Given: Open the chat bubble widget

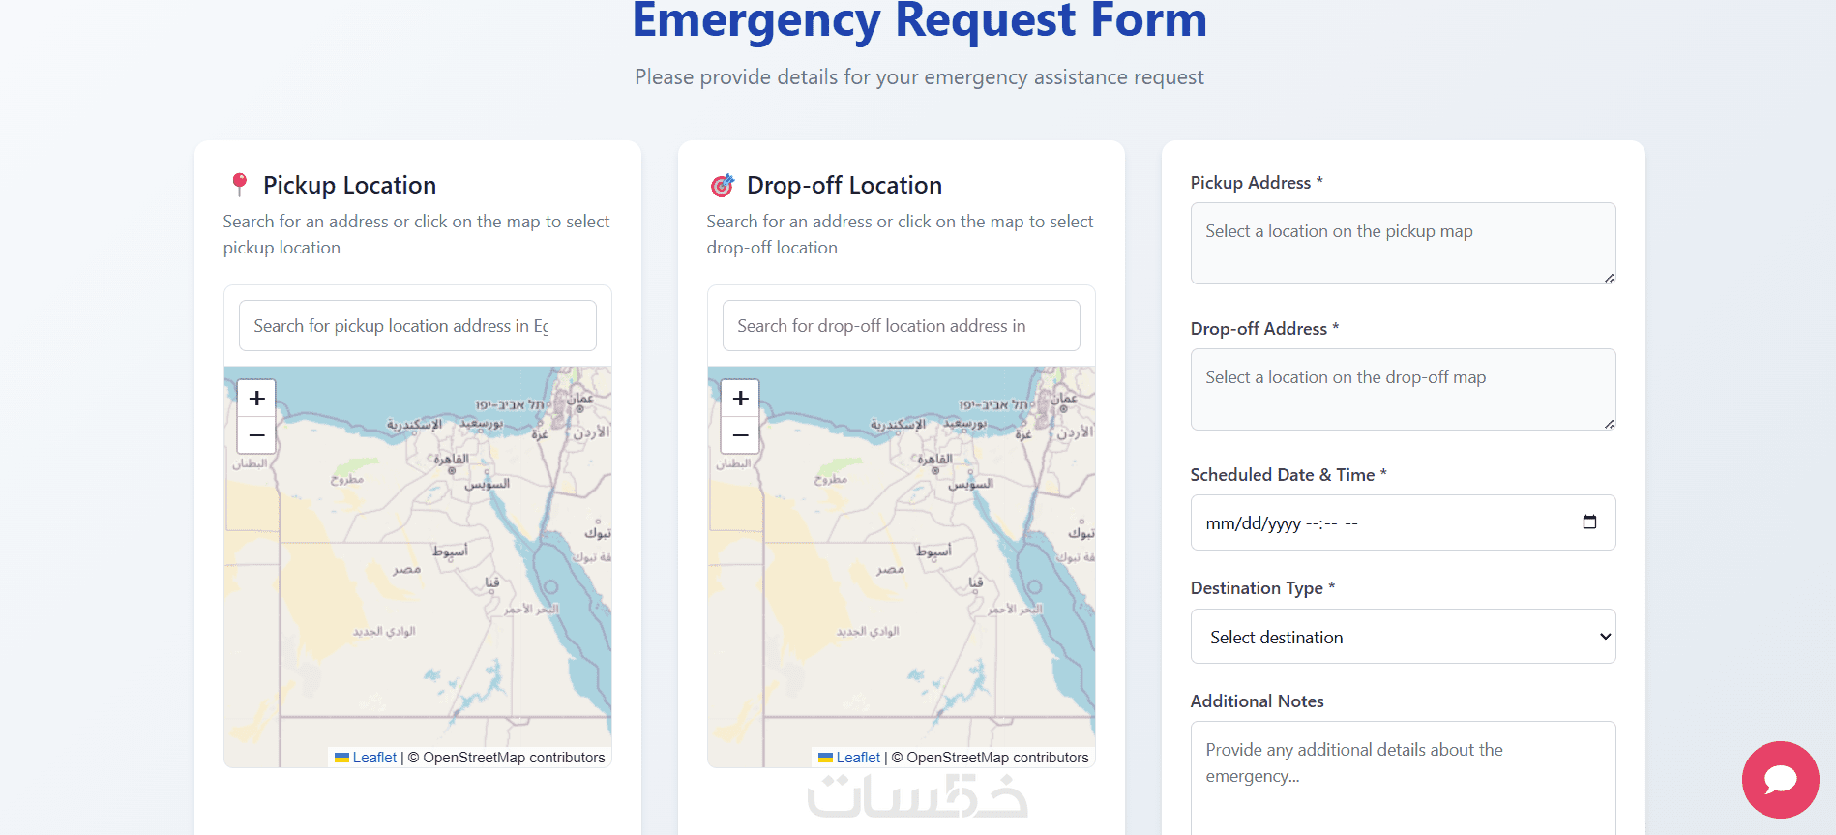Looking at the screenshot, I should [x=1780, y=779].
